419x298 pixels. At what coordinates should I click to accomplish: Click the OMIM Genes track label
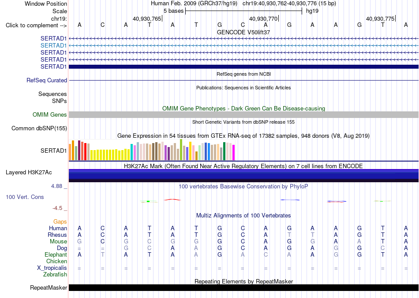pyautogui.click(x=50, y=115)
